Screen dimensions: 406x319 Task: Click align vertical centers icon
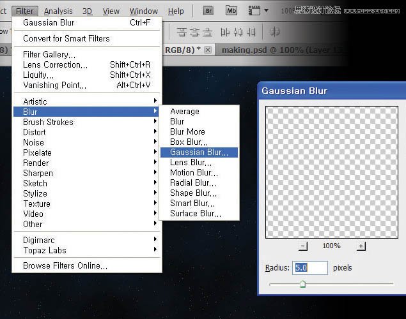194,32
